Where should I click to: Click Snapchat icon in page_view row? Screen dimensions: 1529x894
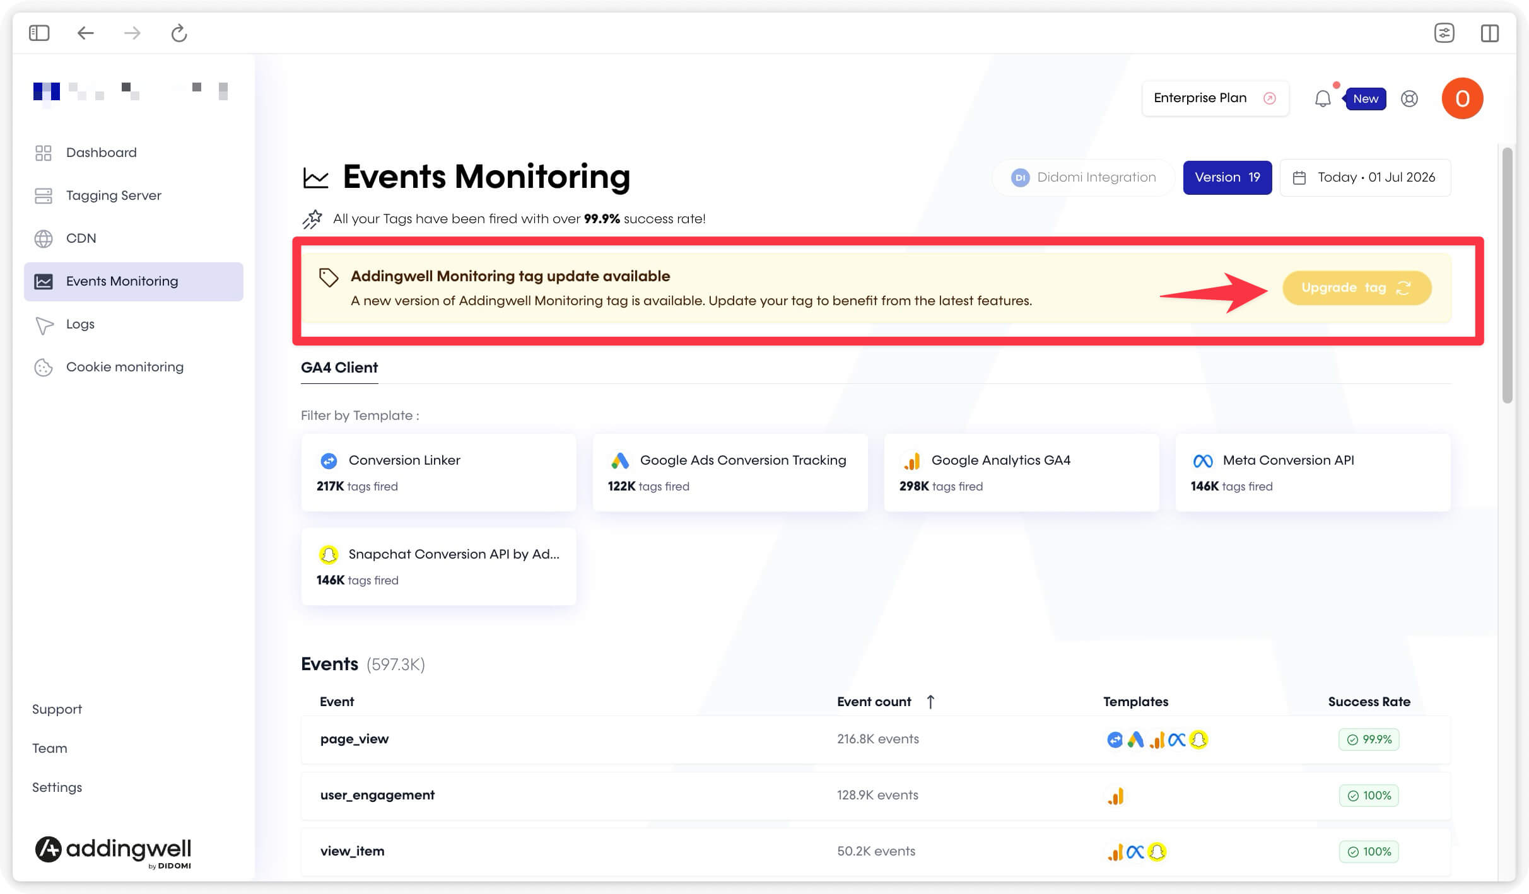click(x=1198, y=740)
